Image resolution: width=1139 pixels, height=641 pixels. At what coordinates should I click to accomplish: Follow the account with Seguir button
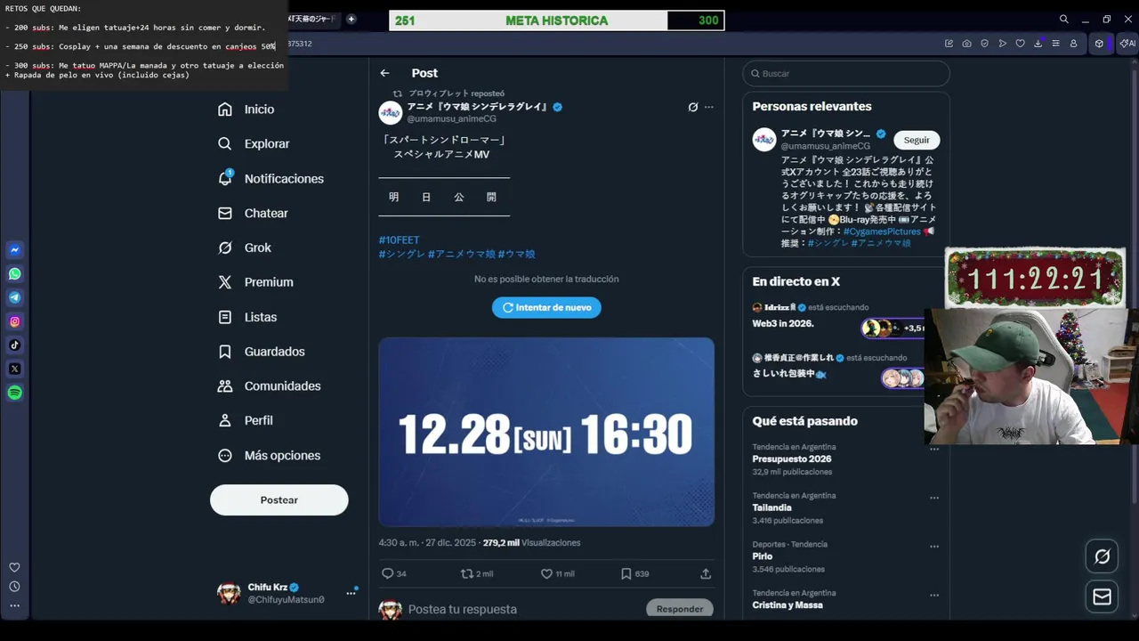(x=917, y=140)
